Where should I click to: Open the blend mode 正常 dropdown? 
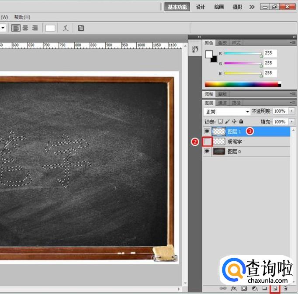click(x=227, y=111)
